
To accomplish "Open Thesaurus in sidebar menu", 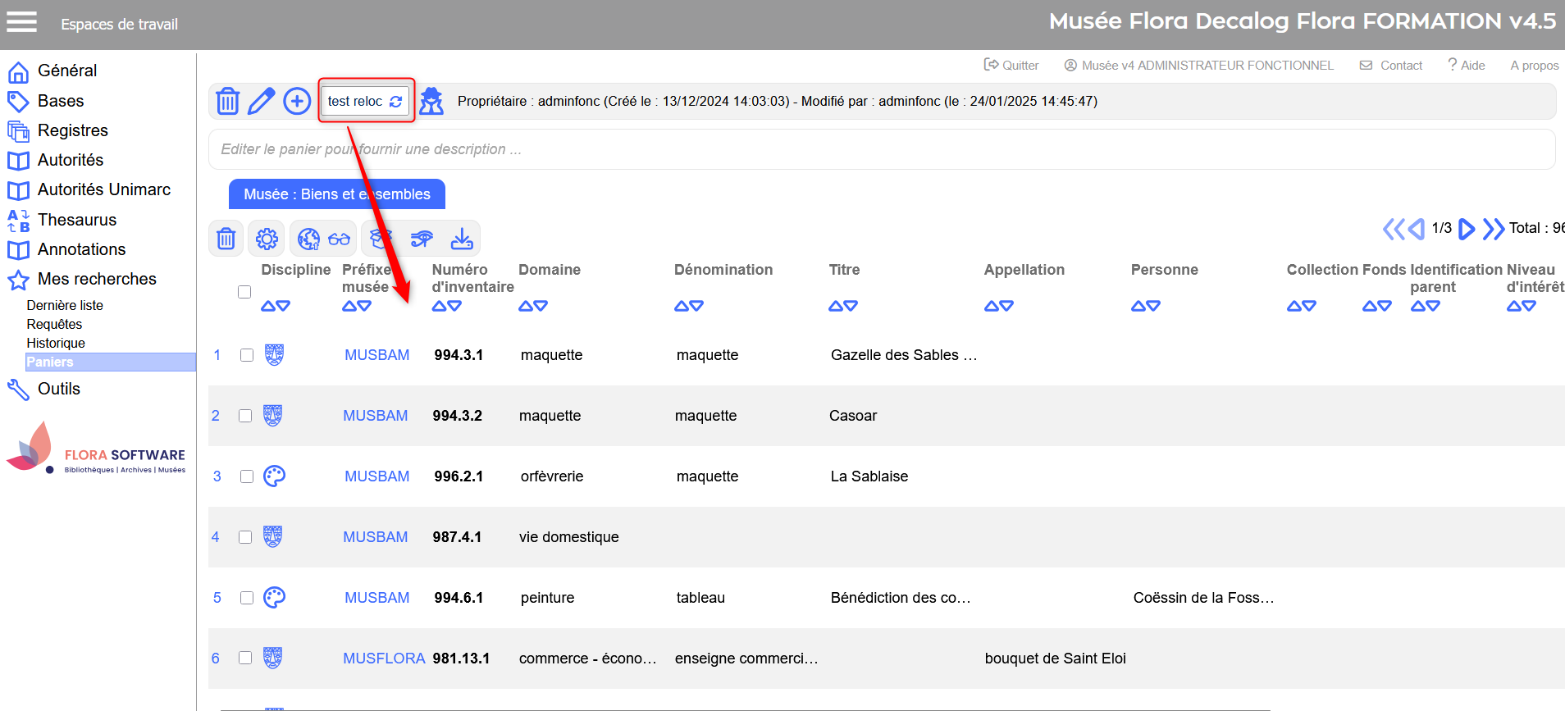I will pos(77,220).
